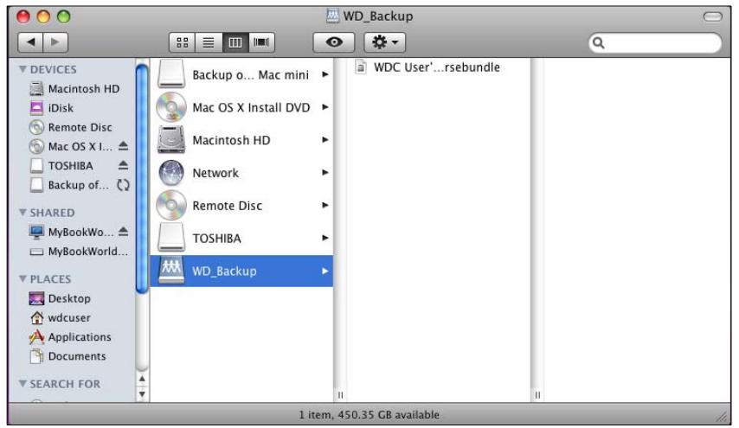Viewport: 739px width, 428px height.
Task: Select the WDC User'...rsebundle file
Action: [427, 67]
